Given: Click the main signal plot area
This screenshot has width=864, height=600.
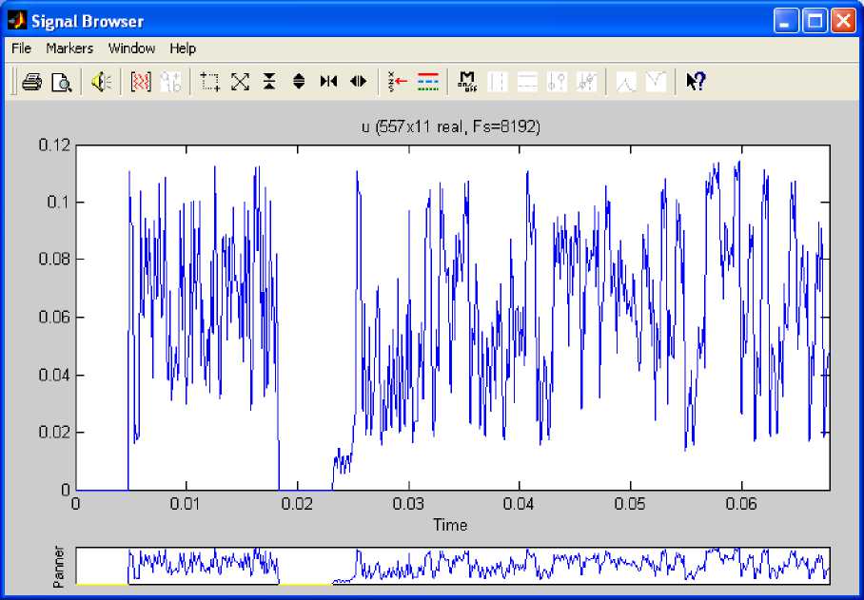Looking at the screenshot, I should coord(452,319).
